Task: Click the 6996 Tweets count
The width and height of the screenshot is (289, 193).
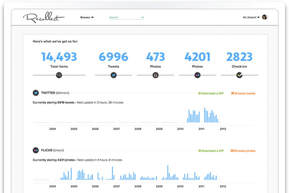Action: click(113, 56)
